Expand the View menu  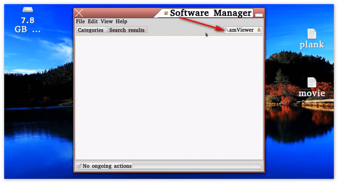coord(106,22)
